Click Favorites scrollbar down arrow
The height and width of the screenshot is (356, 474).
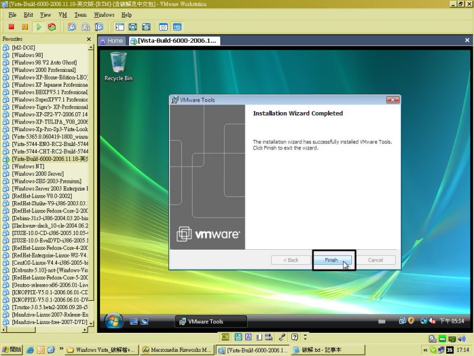pyautogui.click(x=91, y=324)
